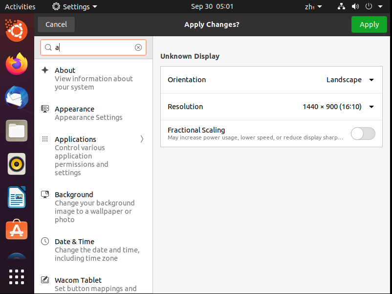Screen dimensions: 392x294
Task: Launch Firefox from the dock
Action: click(17, 64)
